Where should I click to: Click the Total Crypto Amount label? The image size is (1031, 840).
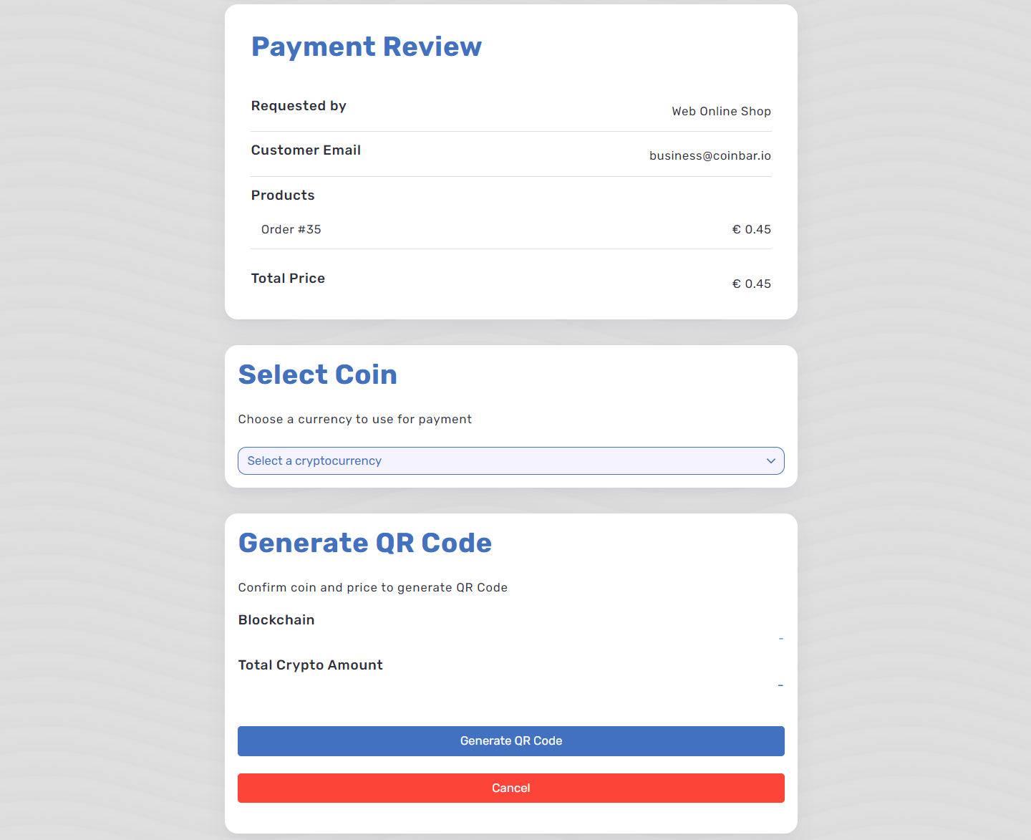coord(310,665)
